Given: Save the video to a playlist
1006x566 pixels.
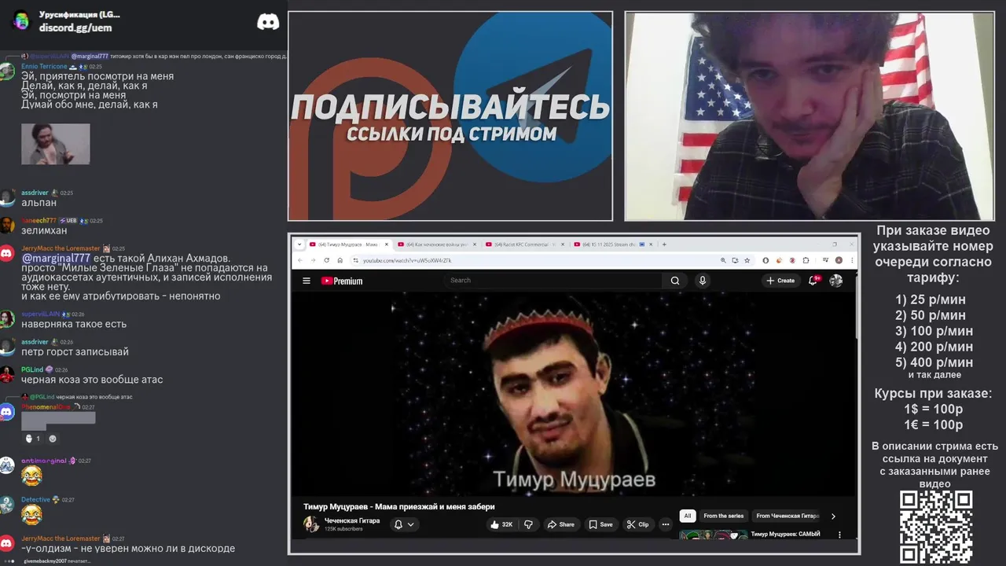Looking at the screenshot, I should tap(601, 524).
